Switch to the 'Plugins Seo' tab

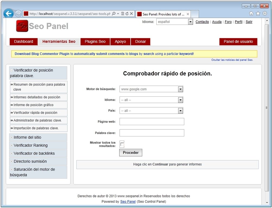coord(95,41)
